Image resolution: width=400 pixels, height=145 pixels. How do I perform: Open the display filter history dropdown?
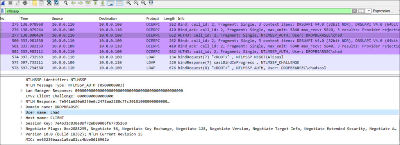click(x=369, y=11)
